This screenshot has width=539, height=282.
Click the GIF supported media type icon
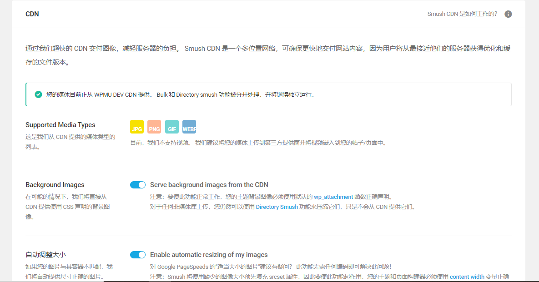(x=171, y=127)
